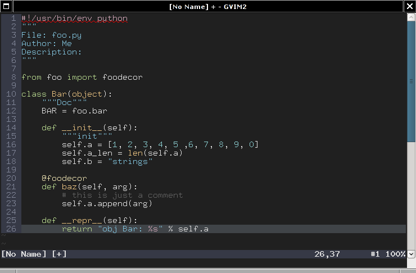Click the "strings" string literal
The width and height of the screenshot is (416, 273).
click(x=130, y=161)
